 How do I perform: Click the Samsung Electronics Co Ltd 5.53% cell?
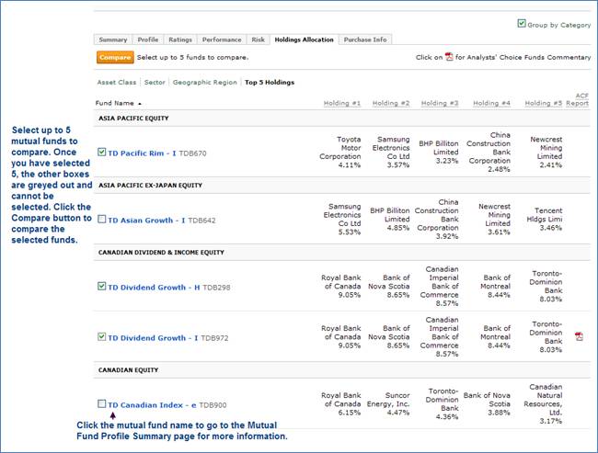pyautogui.click(x=342, y=219)
